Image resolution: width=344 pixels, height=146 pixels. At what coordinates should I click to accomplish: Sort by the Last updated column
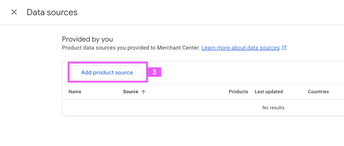pos(269,92)
